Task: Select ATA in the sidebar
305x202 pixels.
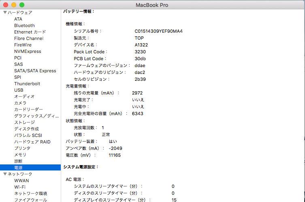Action: click(x=18, y=19)
